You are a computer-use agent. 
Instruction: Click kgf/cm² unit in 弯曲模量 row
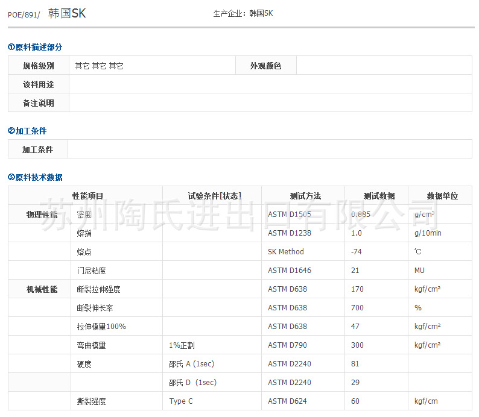[427, 345]
